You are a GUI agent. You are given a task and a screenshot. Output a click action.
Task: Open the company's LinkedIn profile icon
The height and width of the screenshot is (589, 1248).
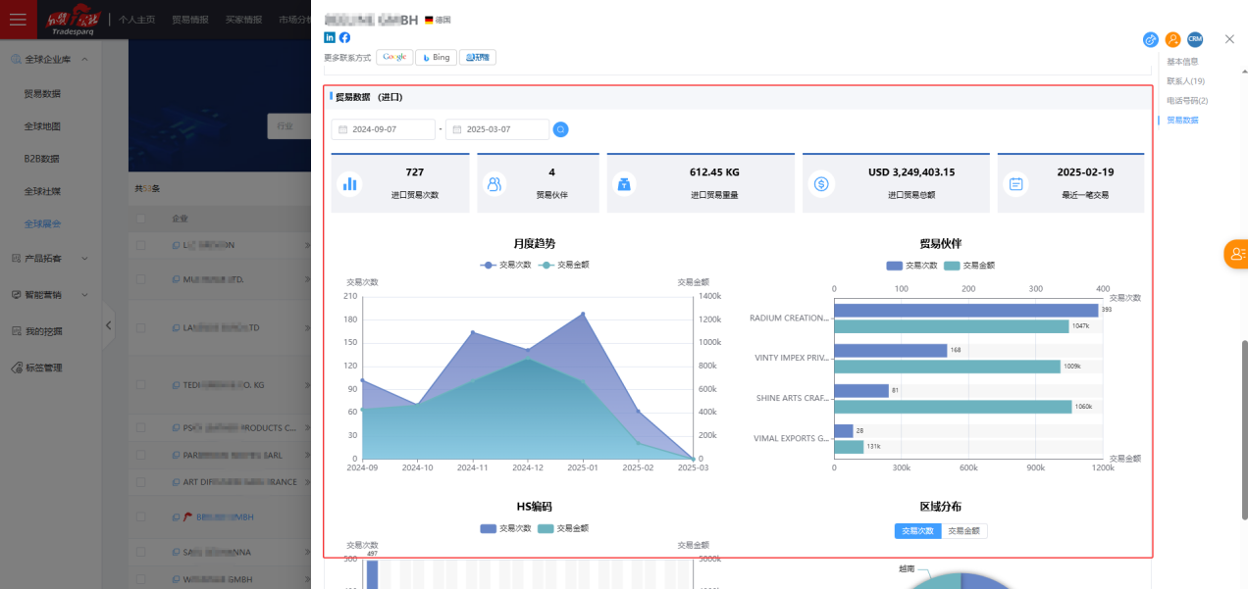click(330, 37)
